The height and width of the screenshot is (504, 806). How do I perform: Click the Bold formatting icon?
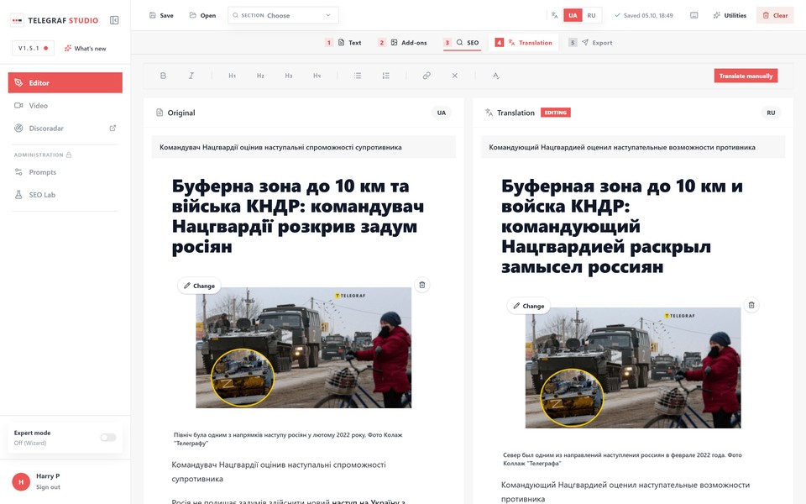163,76
